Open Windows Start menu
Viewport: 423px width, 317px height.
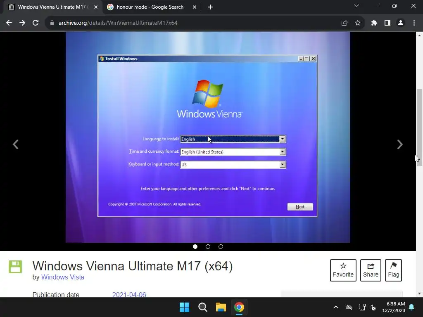point(185,307)
